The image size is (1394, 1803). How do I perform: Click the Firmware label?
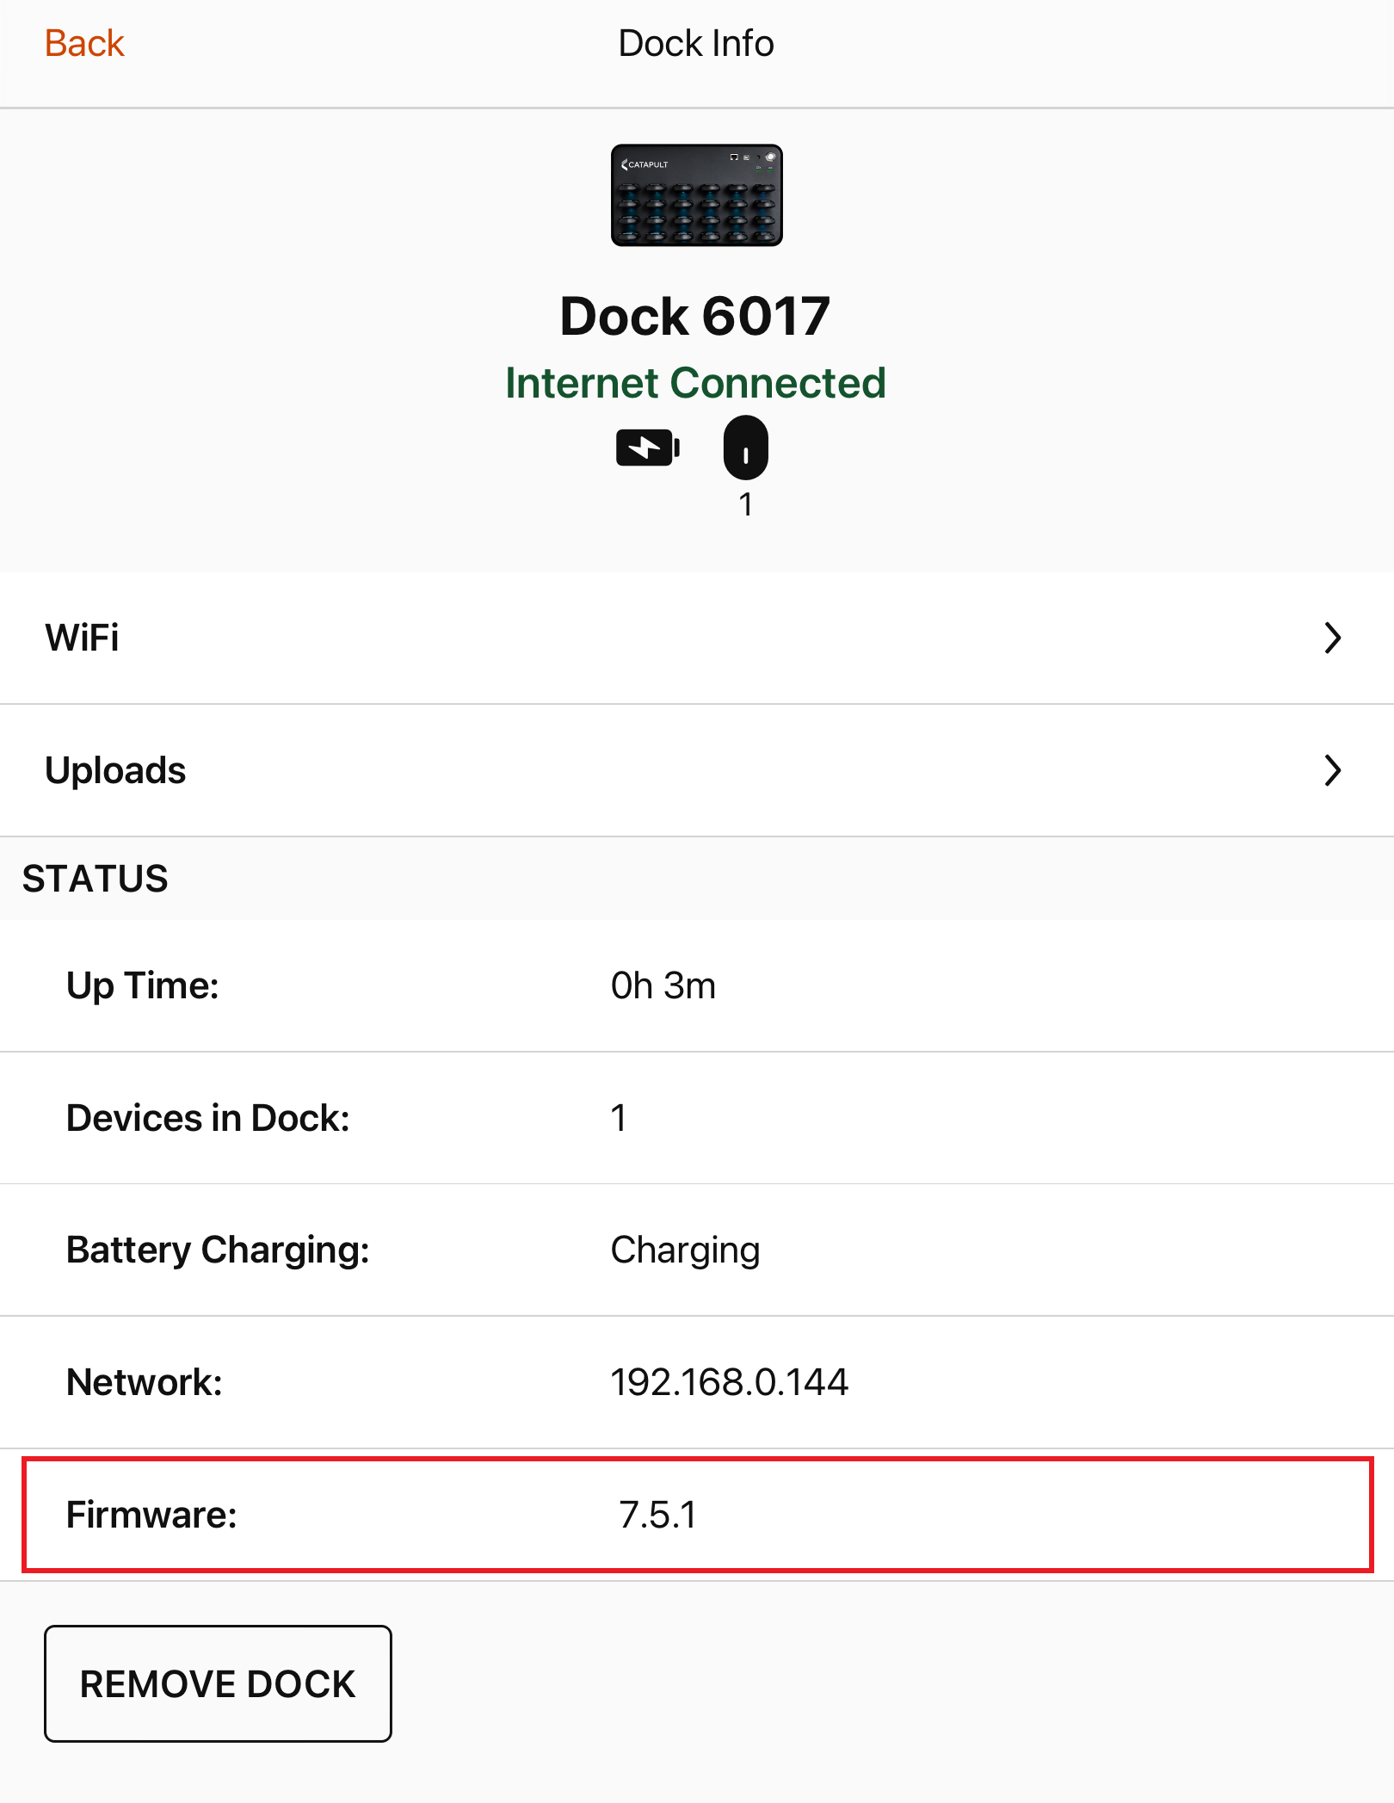(x=151, y=1515)
